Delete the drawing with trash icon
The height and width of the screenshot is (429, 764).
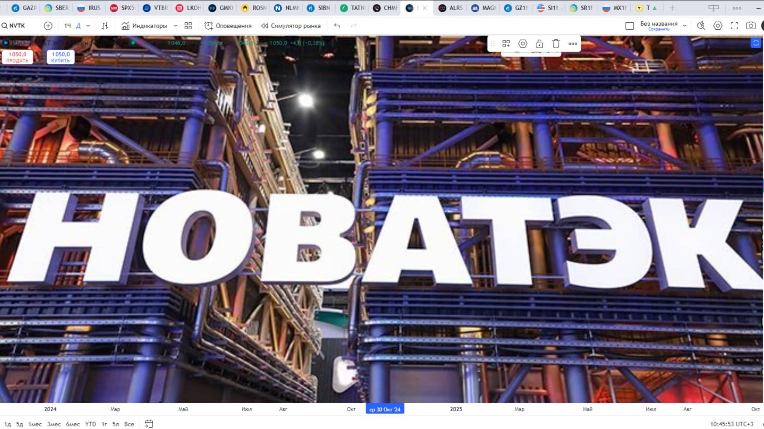point(556,44)
